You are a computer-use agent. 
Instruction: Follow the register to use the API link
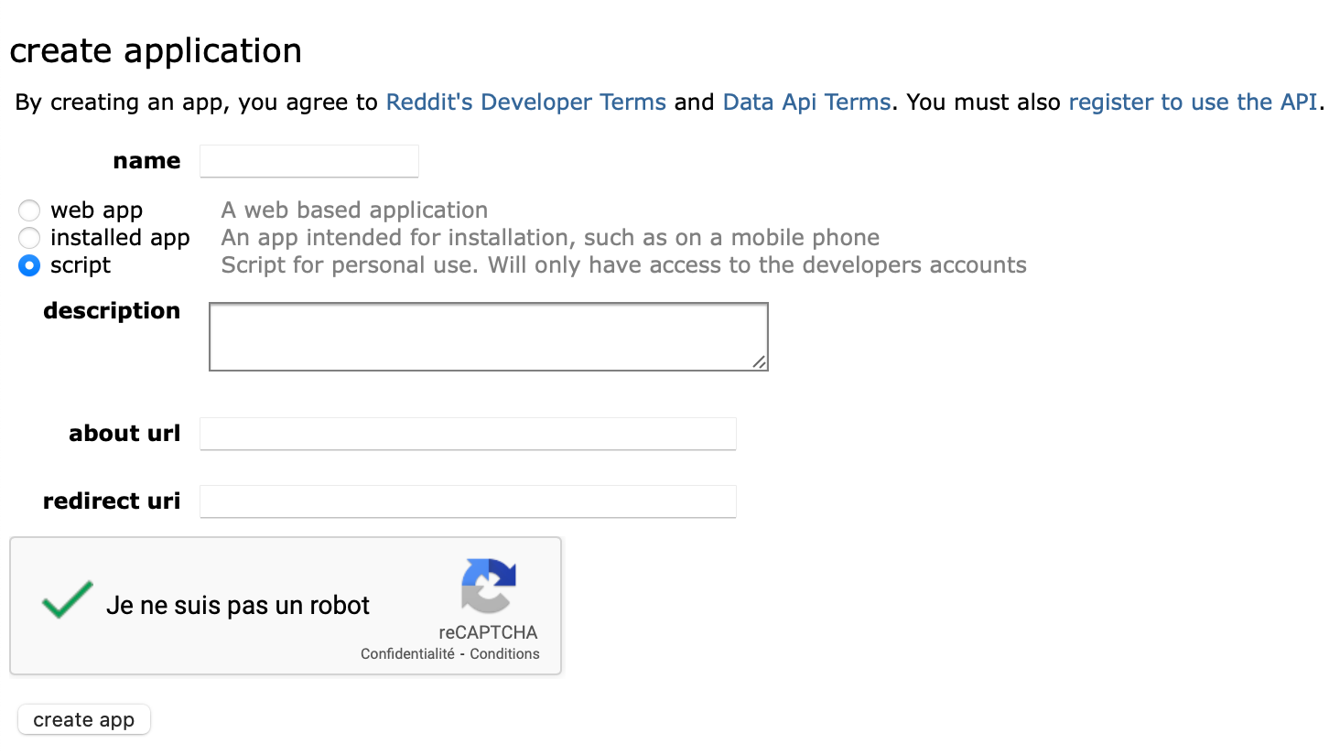1193,102
